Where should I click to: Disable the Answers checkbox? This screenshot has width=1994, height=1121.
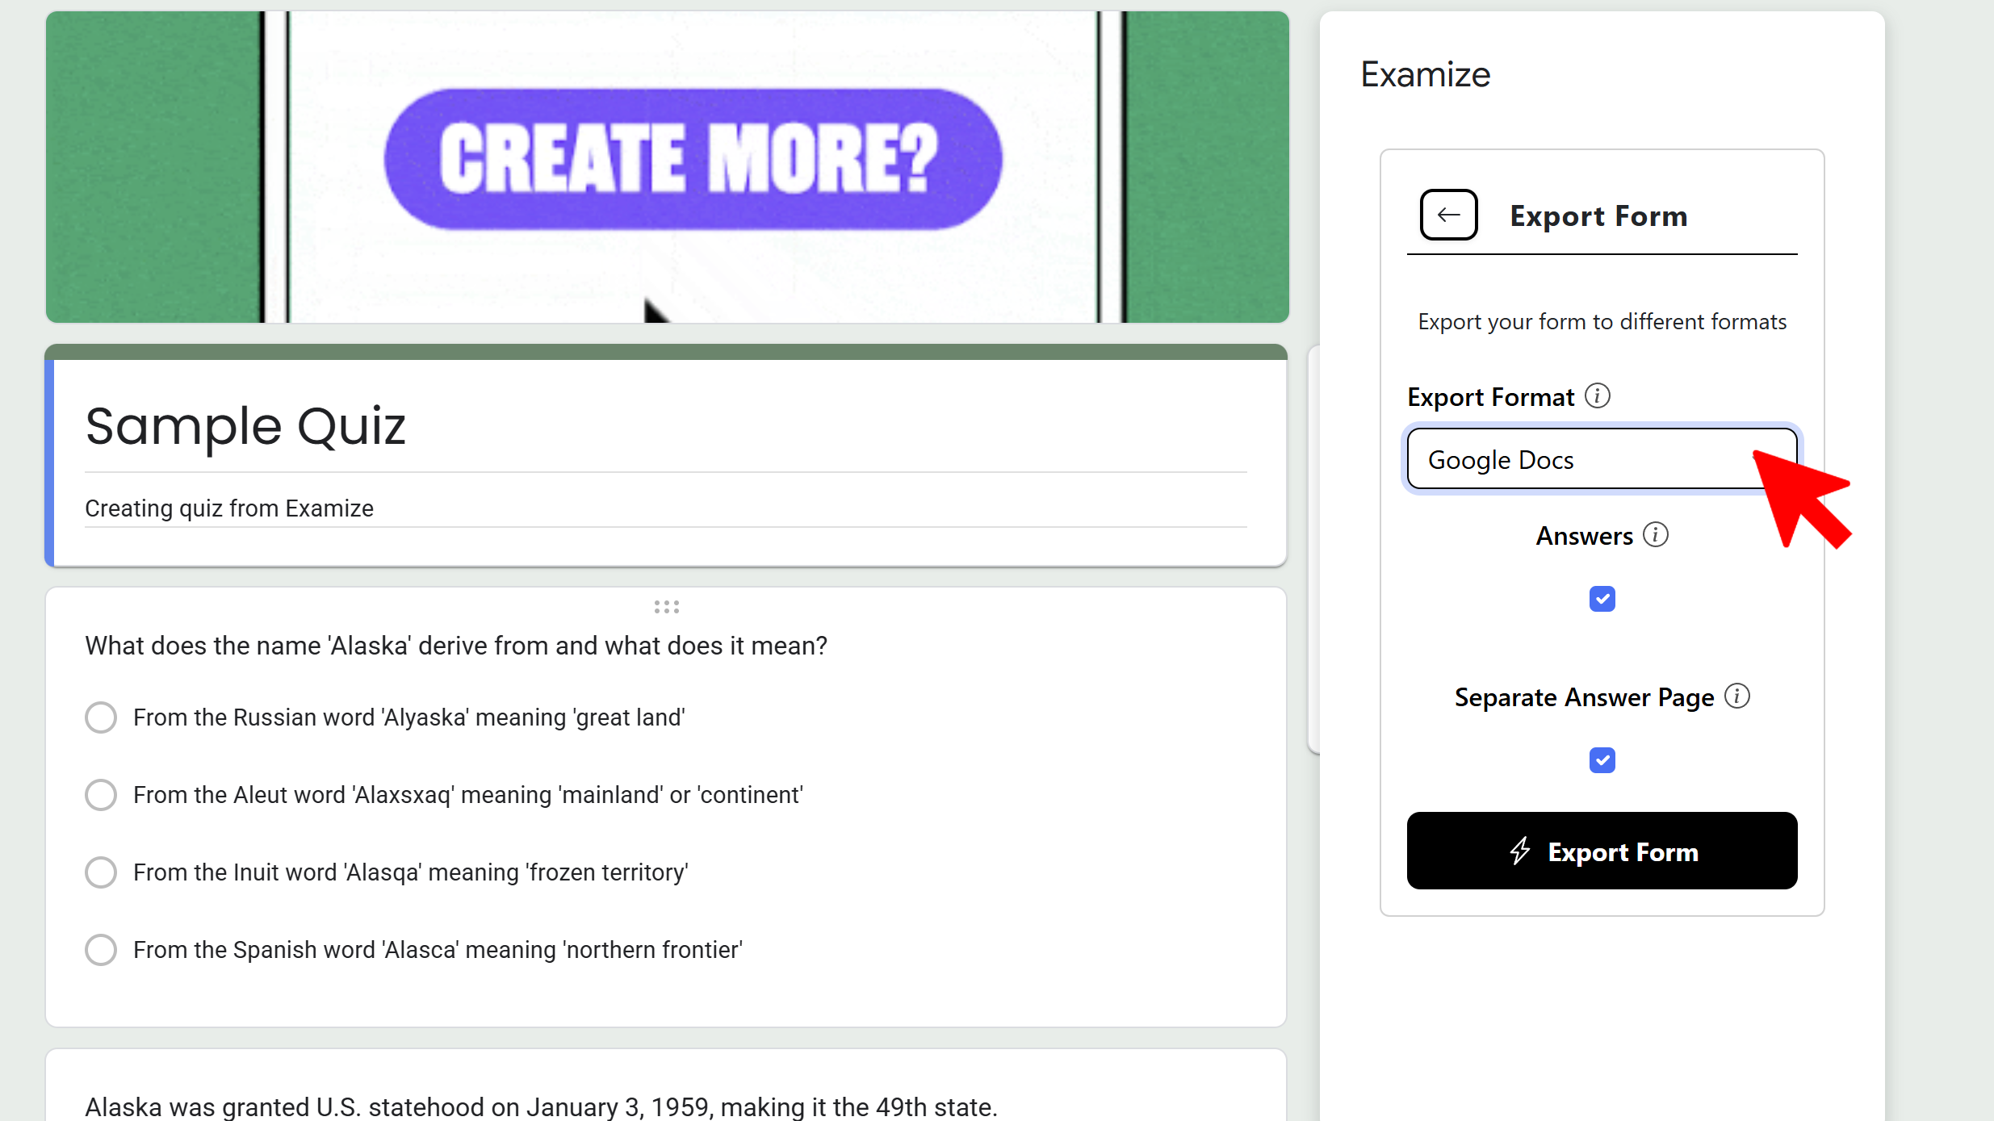coord(1602,598)
